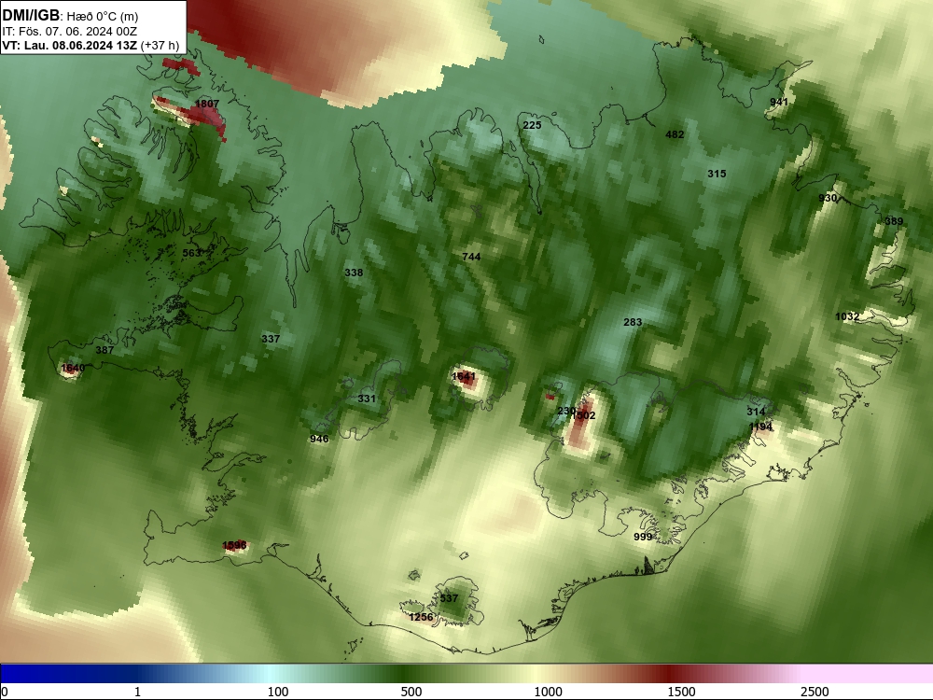The image size is (933, 700).
Task: Click the 1256 value label
Action: [421, 617]
